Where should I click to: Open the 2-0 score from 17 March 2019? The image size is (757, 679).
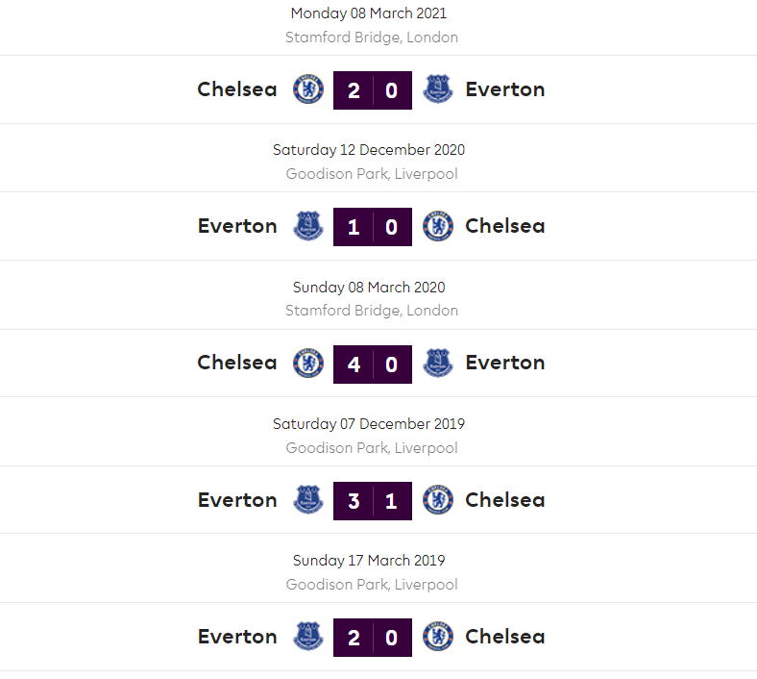click(373, 638)
